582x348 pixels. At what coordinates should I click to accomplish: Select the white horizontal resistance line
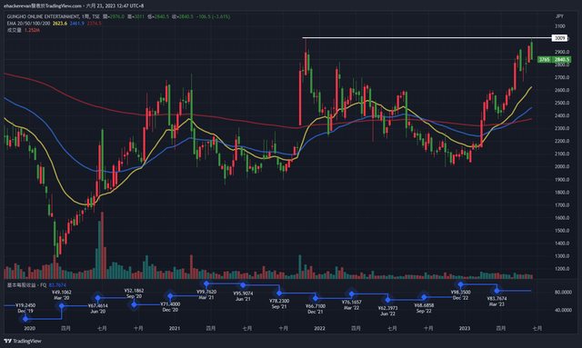point(426,37)
